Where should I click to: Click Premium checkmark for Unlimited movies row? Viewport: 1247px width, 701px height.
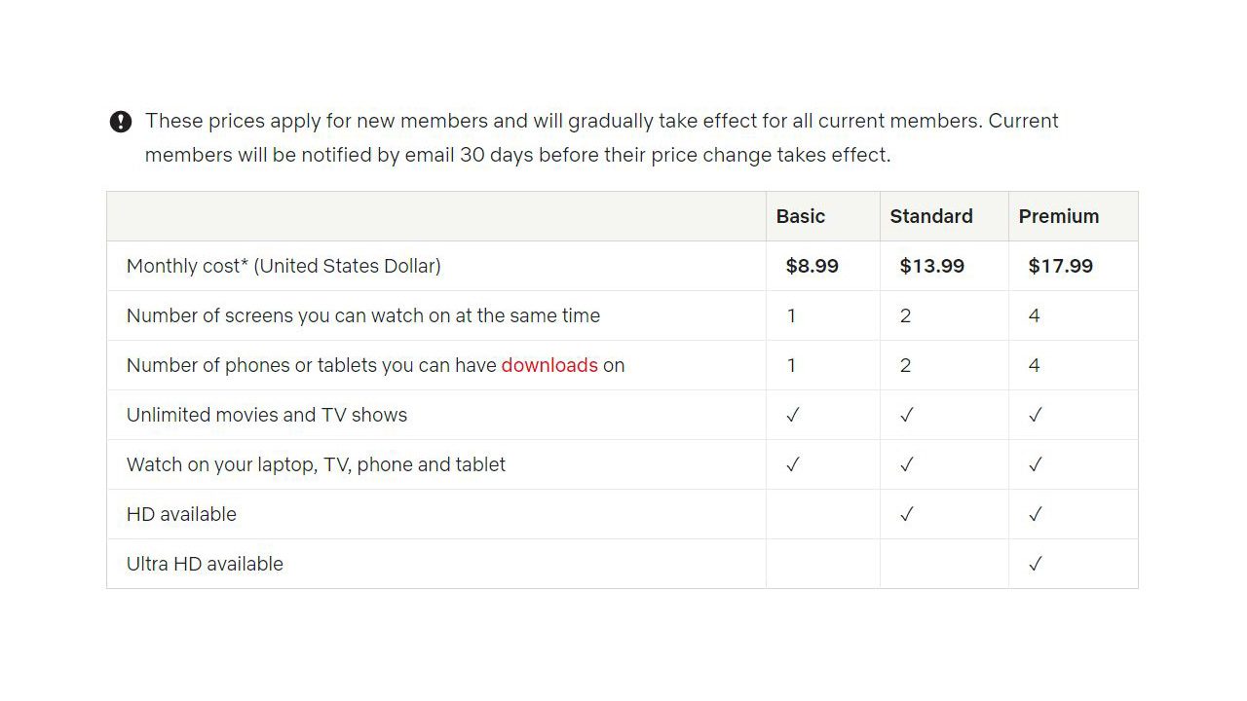[1035, 415]
